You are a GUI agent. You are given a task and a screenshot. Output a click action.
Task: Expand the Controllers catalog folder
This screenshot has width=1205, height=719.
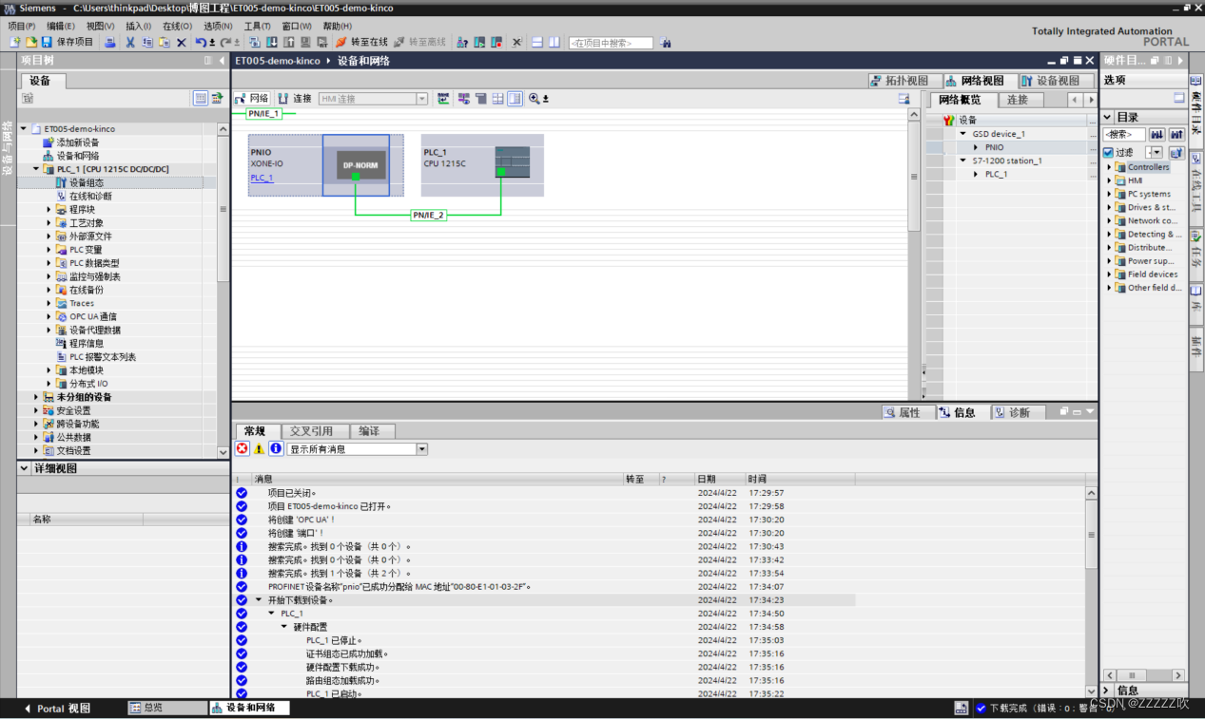(1109, 167)
